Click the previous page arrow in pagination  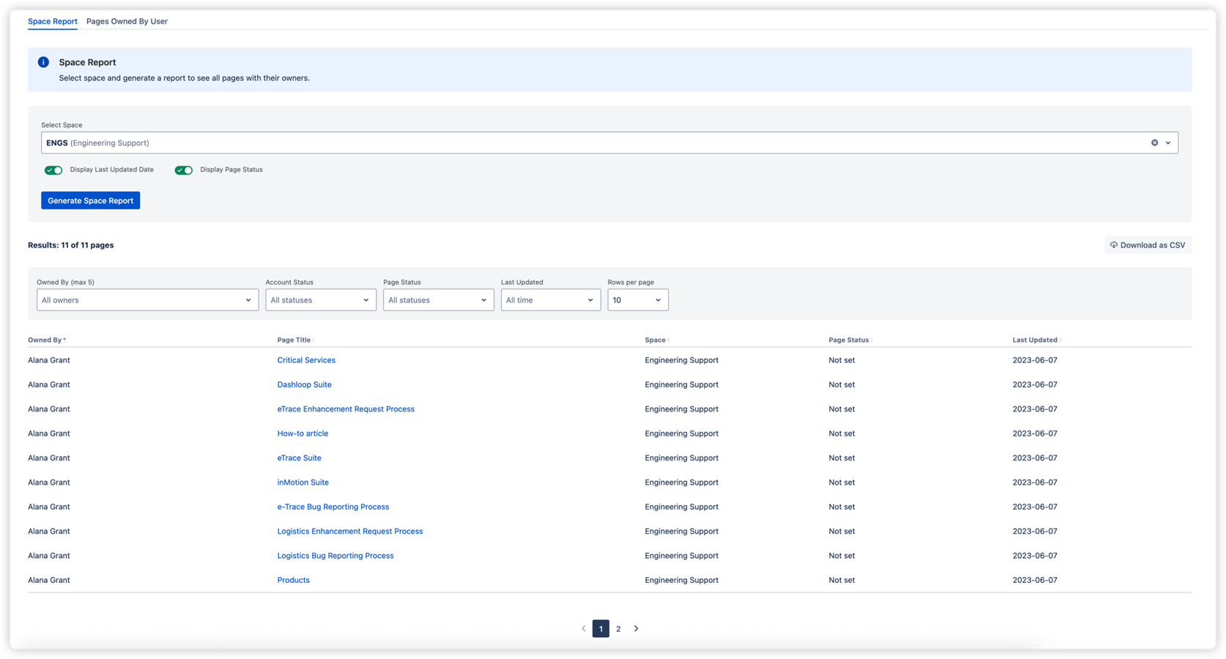[x=583, y=628]
